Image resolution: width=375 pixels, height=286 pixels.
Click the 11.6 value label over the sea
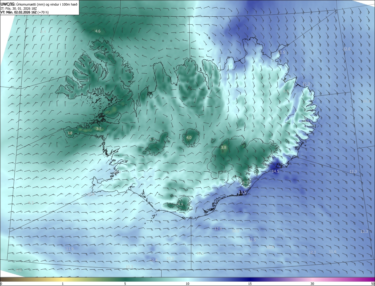click(333, 251)
